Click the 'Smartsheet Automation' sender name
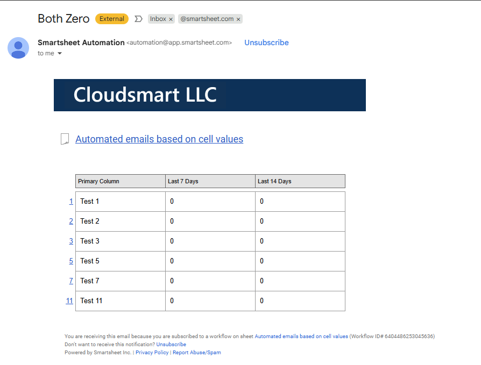481x365 pixels. pos(81,42)
